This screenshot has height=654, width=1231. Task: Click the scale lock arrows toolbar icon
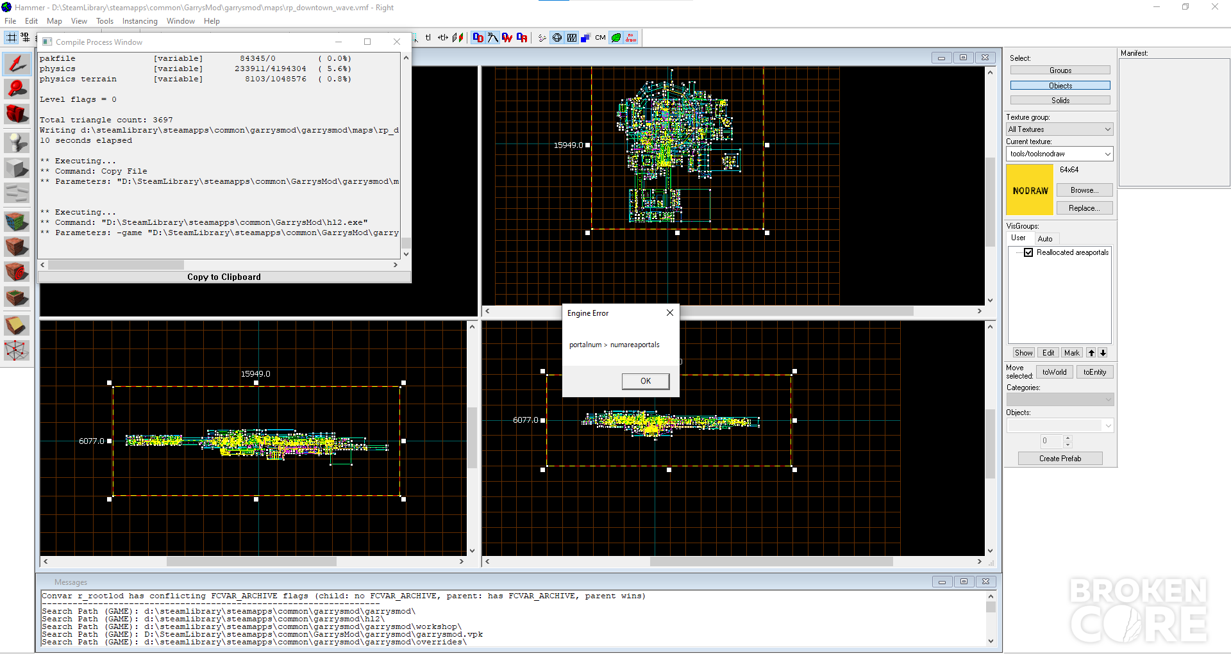pyautogui.click(x=443, y=38)
